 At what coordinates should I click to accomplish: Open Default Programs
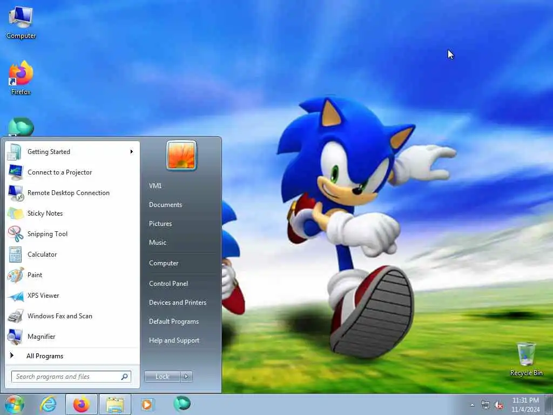tap(173, 322)
